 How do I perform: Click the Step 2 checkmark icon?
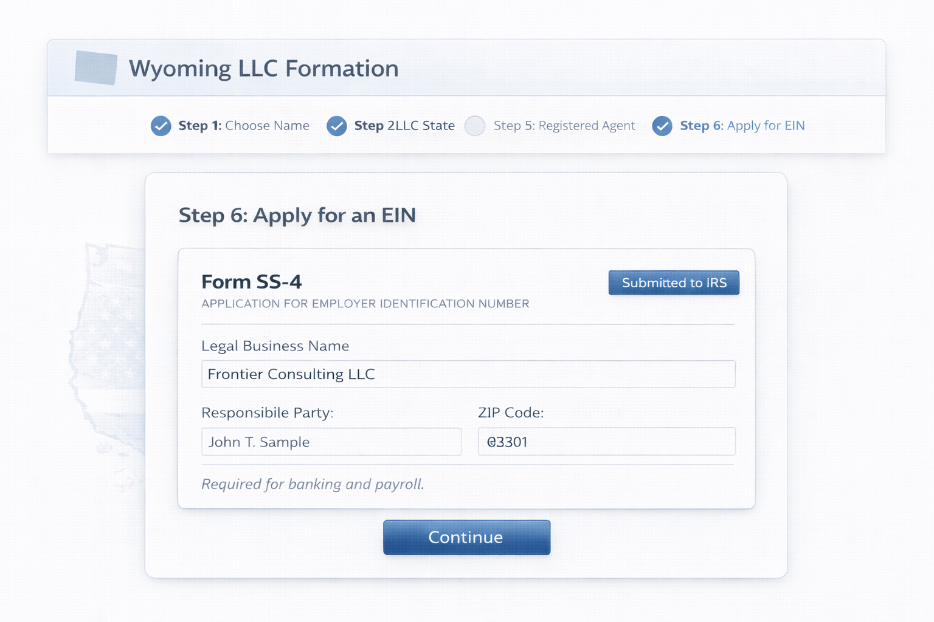click(x=336, y=126)
